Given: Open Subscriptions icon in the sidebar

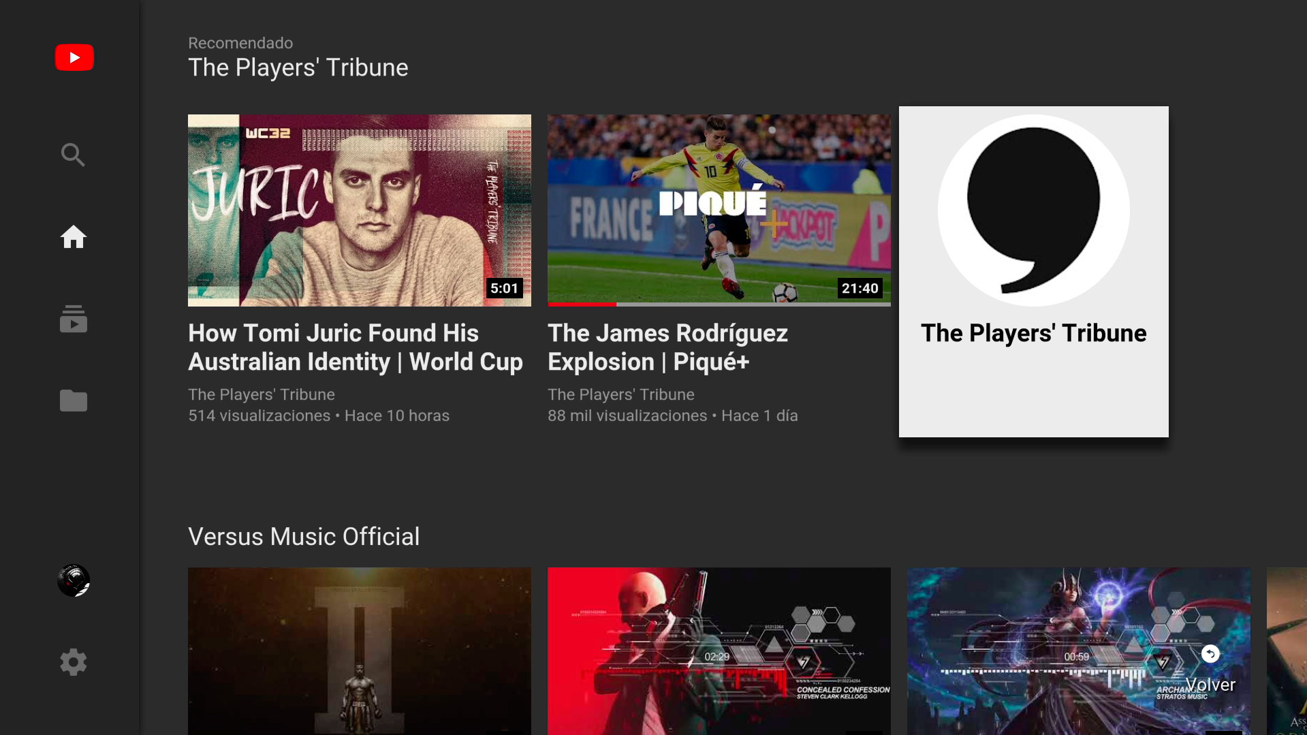Looking at the screenshot, I should [x=73, y=319].
